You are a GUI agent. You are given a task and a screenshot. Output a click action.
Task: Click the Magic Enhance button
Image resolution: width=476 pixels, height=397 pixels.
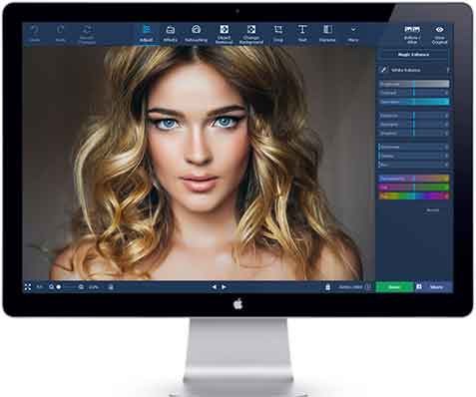pos(413,54)
